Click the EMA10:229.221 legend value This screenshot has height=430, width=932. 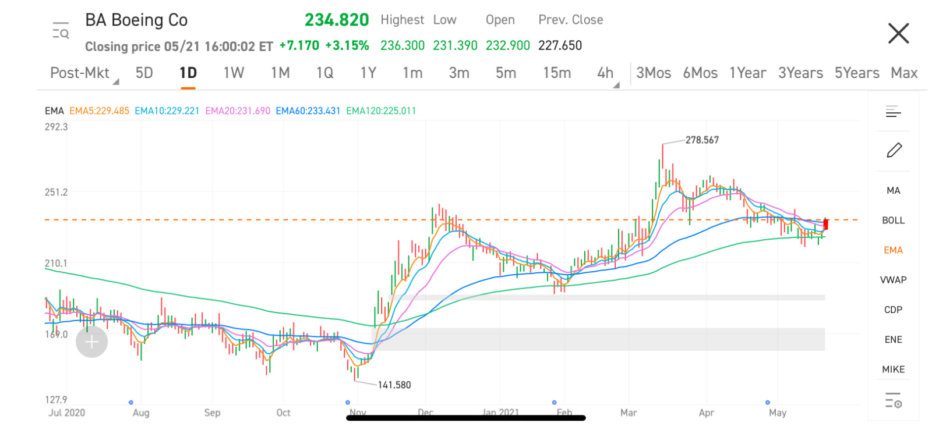point(167,111)
